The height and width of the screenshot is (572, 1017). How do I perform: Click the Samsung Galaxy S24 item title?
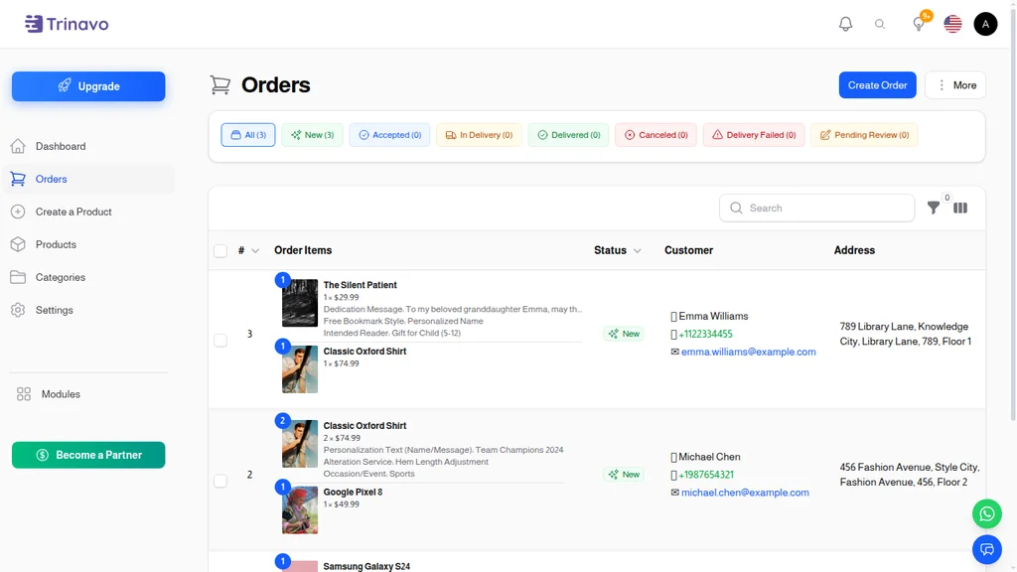pyautogui.click(x=366, y=566)
